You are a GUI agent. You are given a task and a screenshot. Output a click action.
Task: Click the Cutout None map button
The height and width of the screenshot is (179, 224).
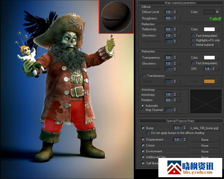pyautogui.click(x=205, y=145)
